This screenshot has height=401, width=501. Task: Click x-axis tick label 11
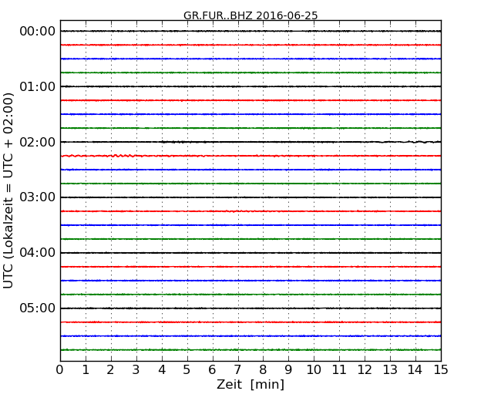[339, 369]
